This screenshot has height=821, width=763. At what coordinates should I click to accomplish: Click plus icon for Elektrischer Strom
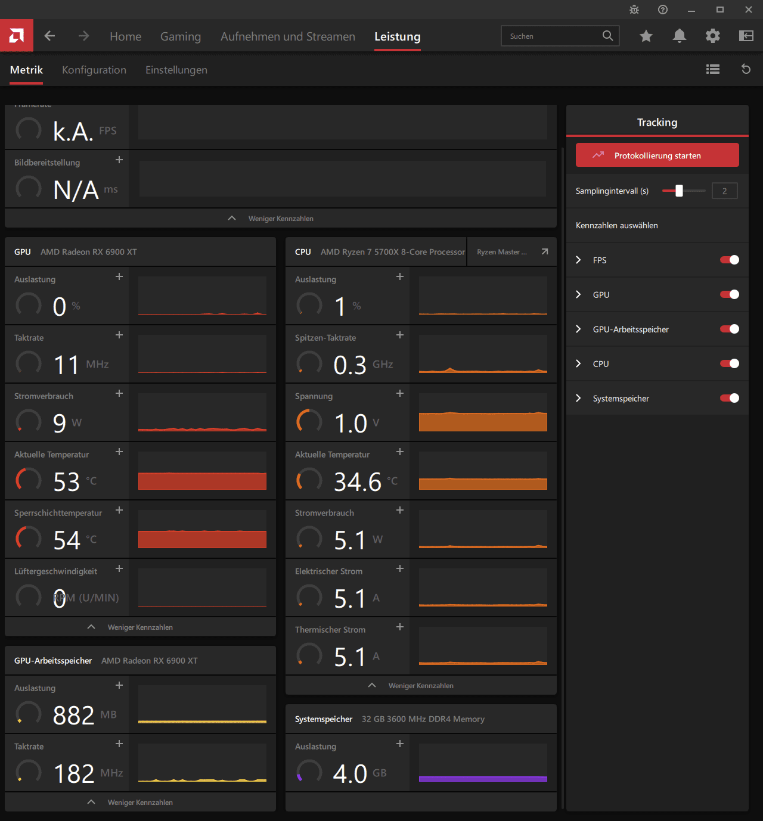(x=400, y=568)
